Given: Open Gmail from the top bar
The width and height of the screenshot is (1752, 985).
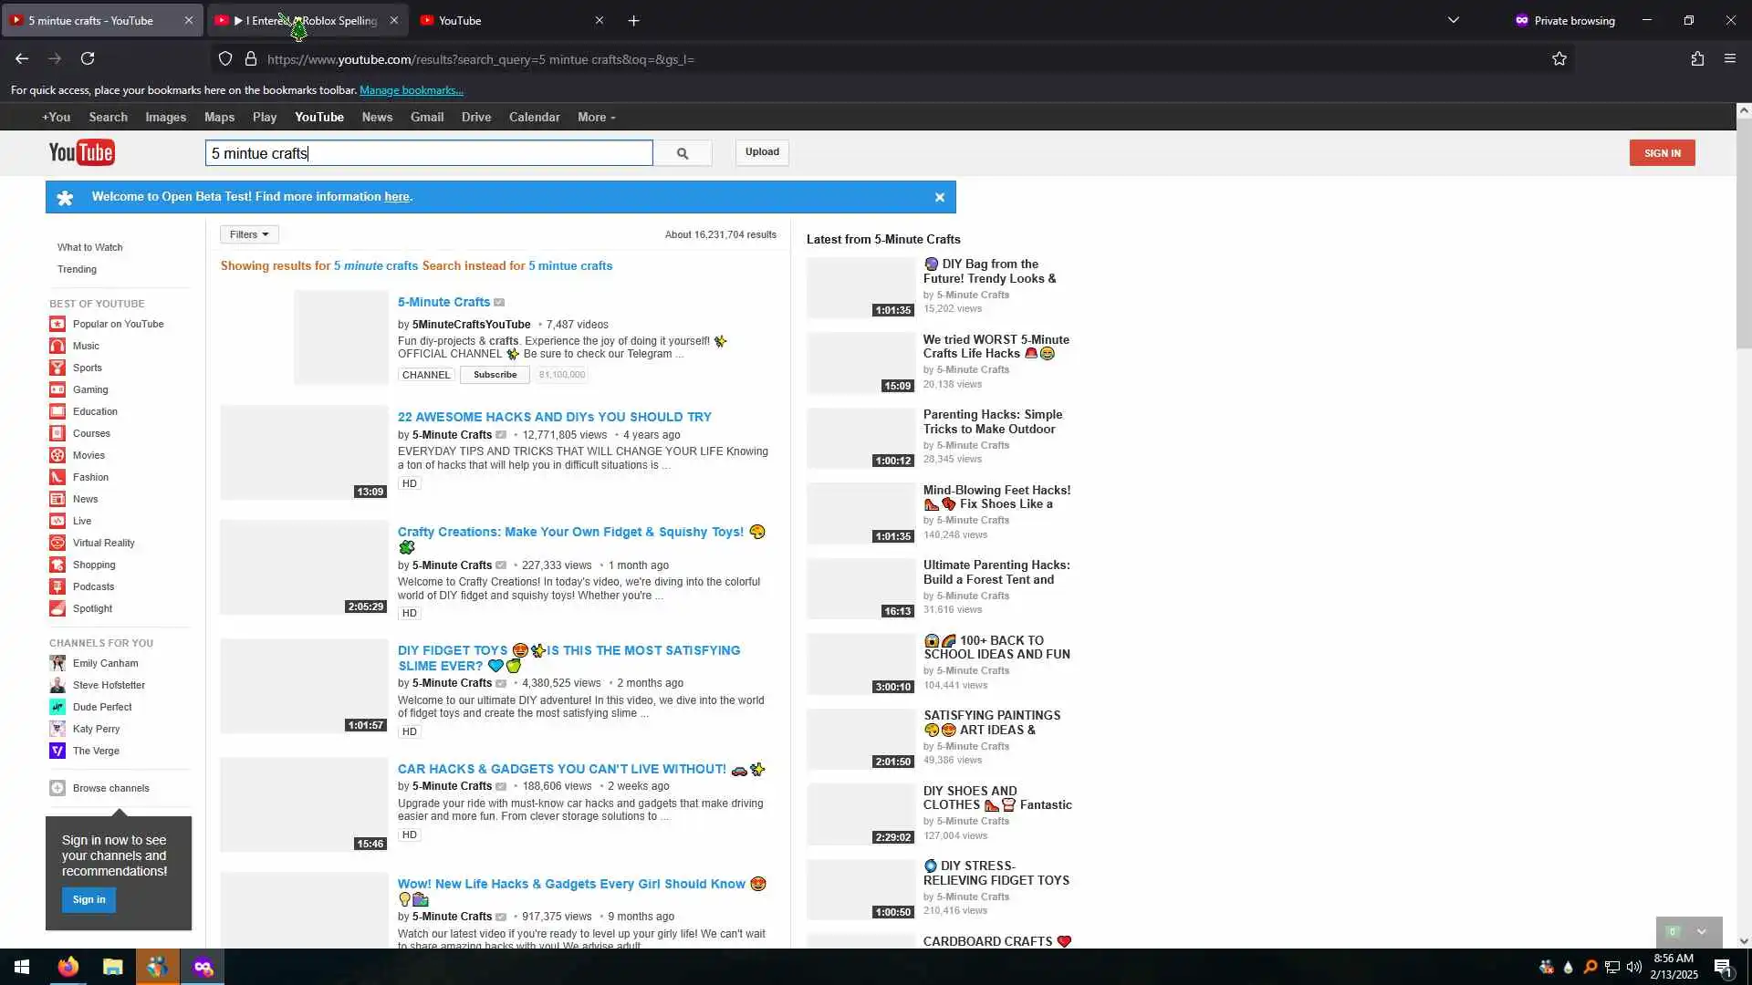Looking at the screenshot, I should tap(426, 118).
